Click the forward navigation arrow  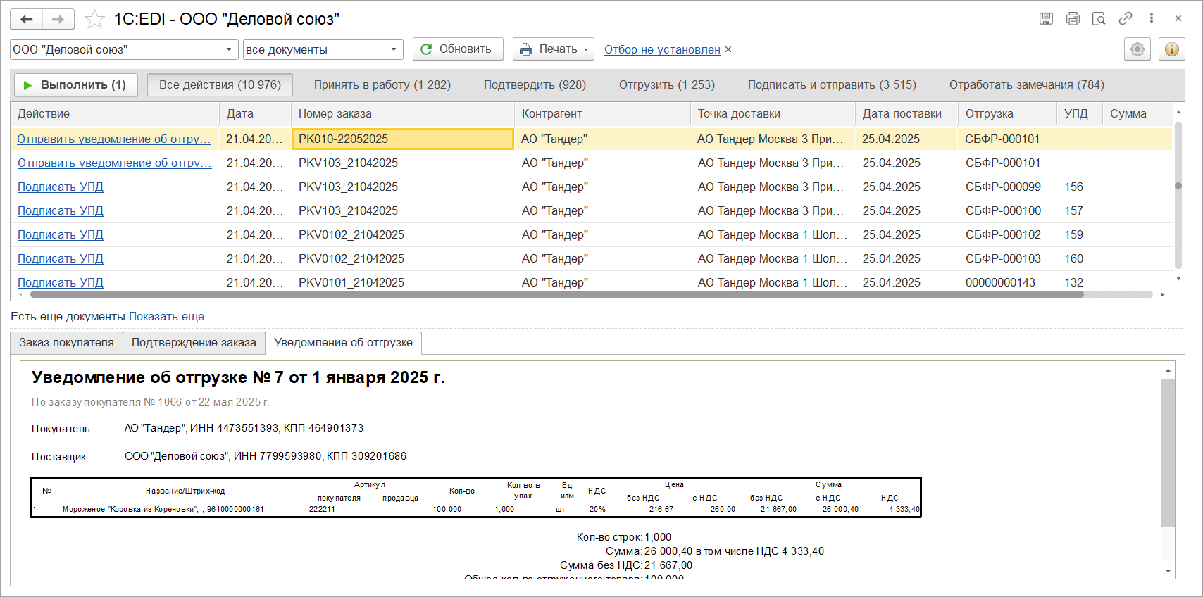58,19
